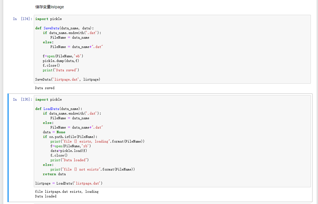Click the markdown heading "储存变量listpage"
Screen dimensions: 318x204
(x=49, y=7)
